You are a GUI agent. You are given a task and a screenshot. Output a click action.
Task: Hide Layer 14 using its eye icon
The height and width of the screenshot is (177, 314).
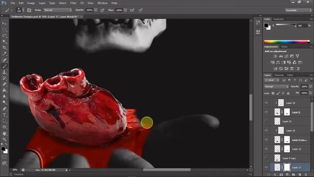[x=266, y=103]
